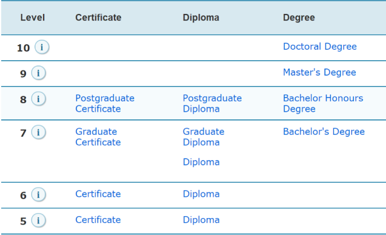Screen dimensions: 386x235
Task: Select the Bachelor Honours Degree link
Action: pyautogui.click(x=323, y=104)
